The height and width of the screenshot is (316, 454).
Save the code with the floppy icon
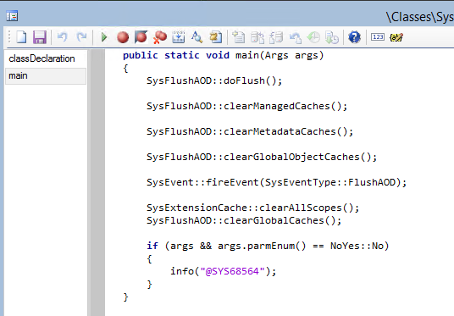(x=40, y=37)
